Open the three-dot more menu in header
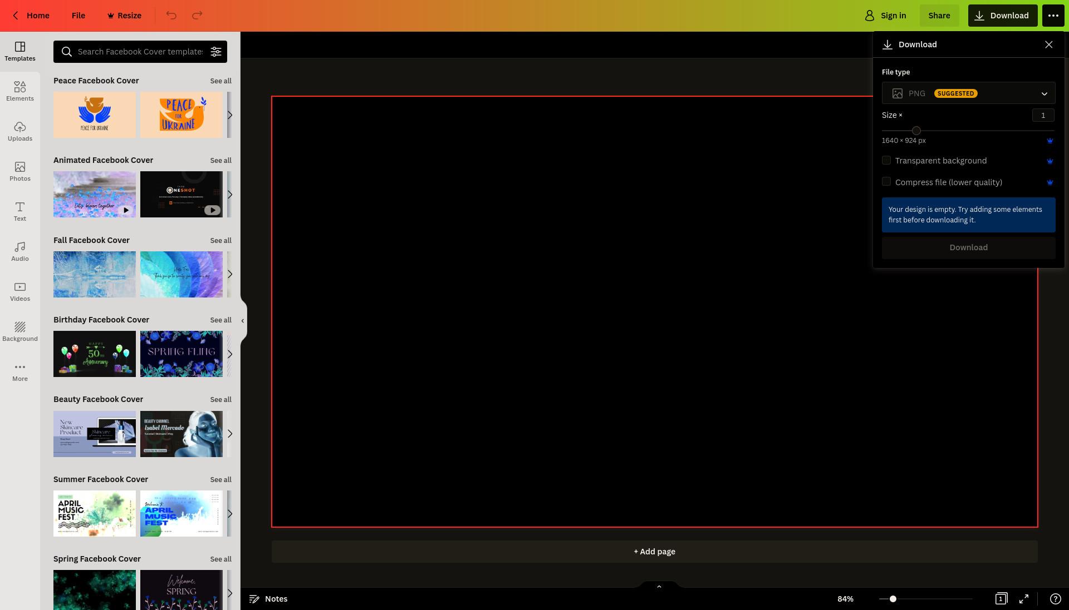This screenshot has width=1069, height=610. point(1053,16)
